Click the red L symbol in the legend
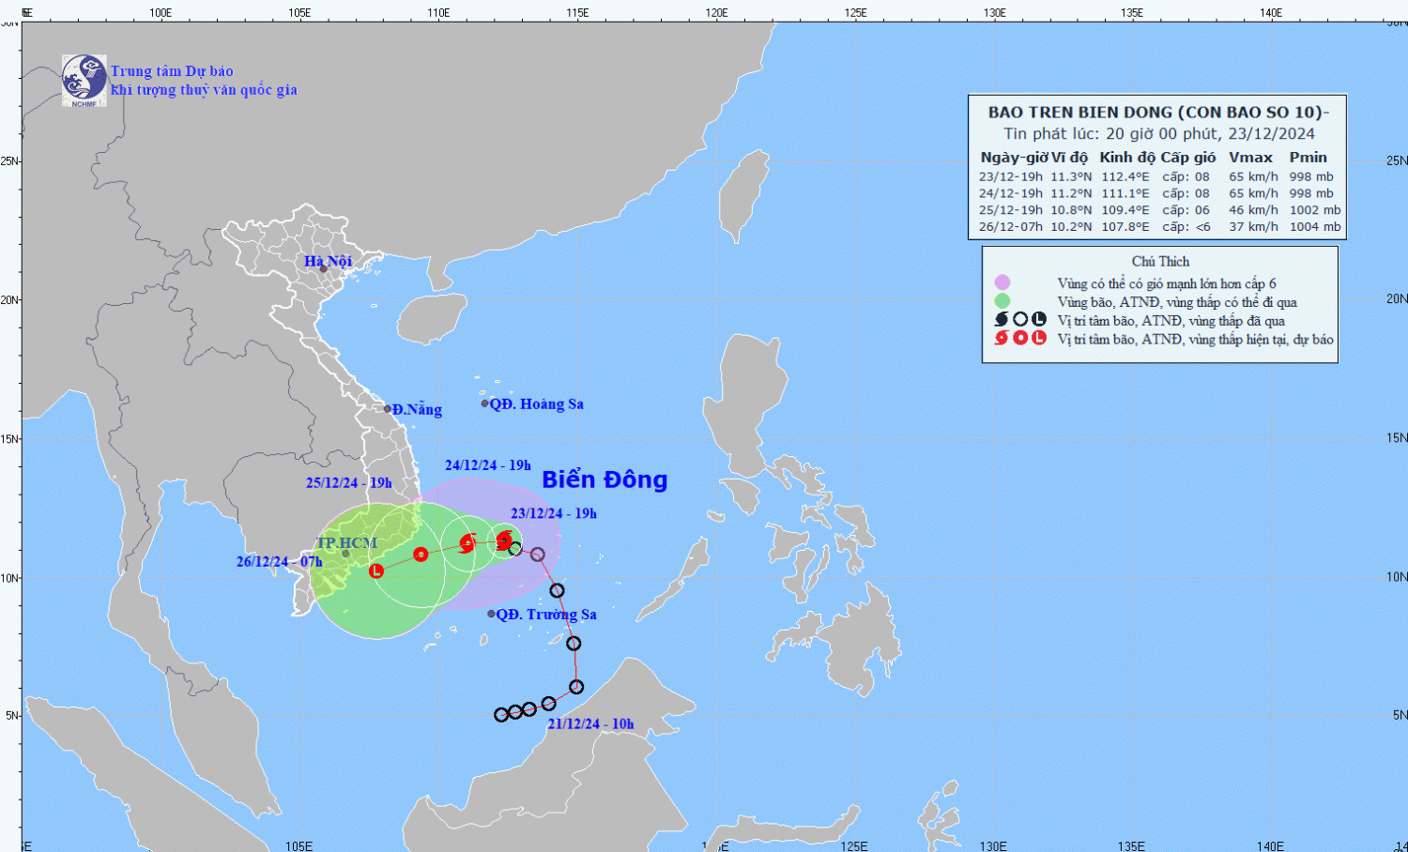1408x852 pixels. pyautogui.click(x=1039, y=338)
